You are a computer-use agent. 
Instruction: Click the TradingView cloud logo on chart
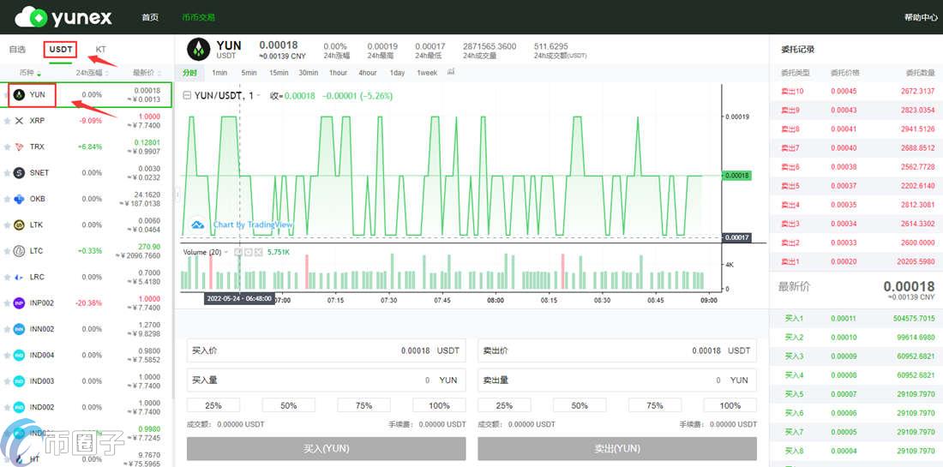pyautogui.click(x=197, y=225)
